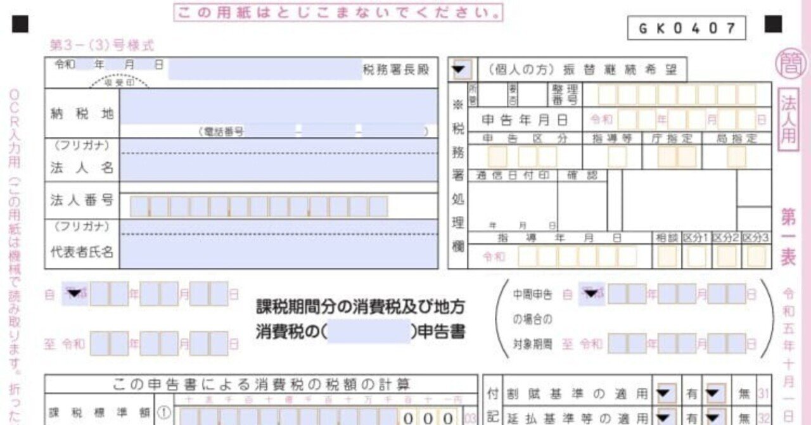Viewport: 811px width, 425px height.
Task: Open 割賦基準の適用 無 dropdown
Action: (x=715, y=393)
